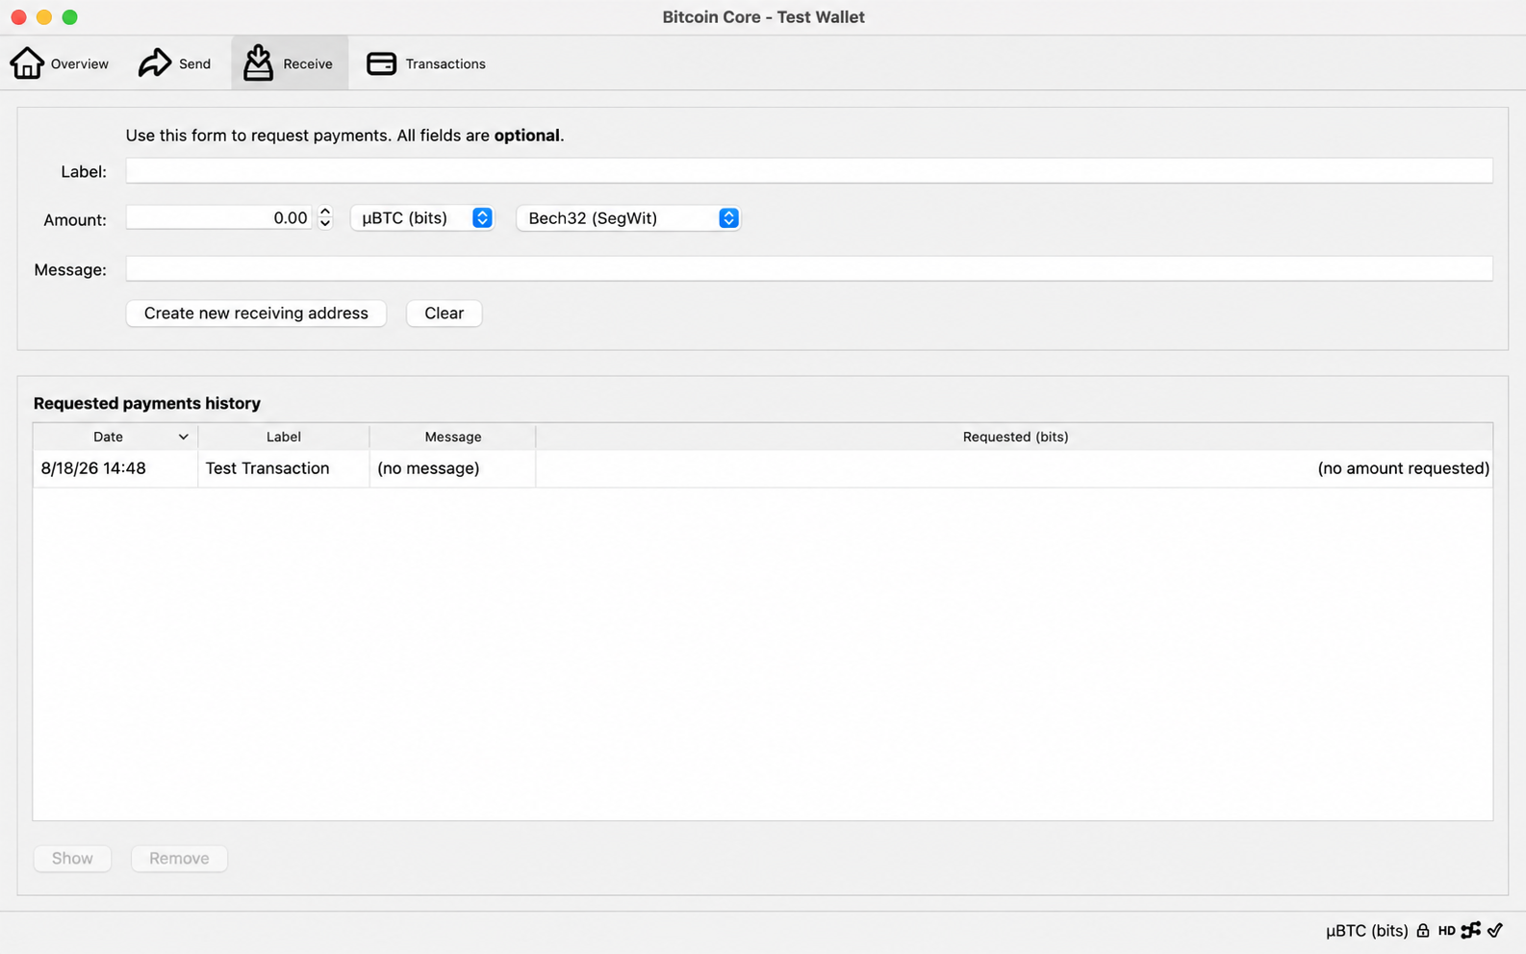Click the Clear button

click(x=444, y=314)
